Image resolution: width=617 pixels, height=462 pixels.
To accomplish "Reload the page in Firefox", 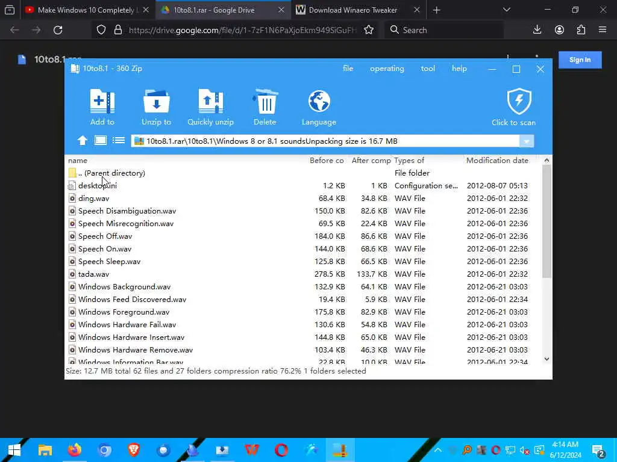I will click(x=58, y=30).
